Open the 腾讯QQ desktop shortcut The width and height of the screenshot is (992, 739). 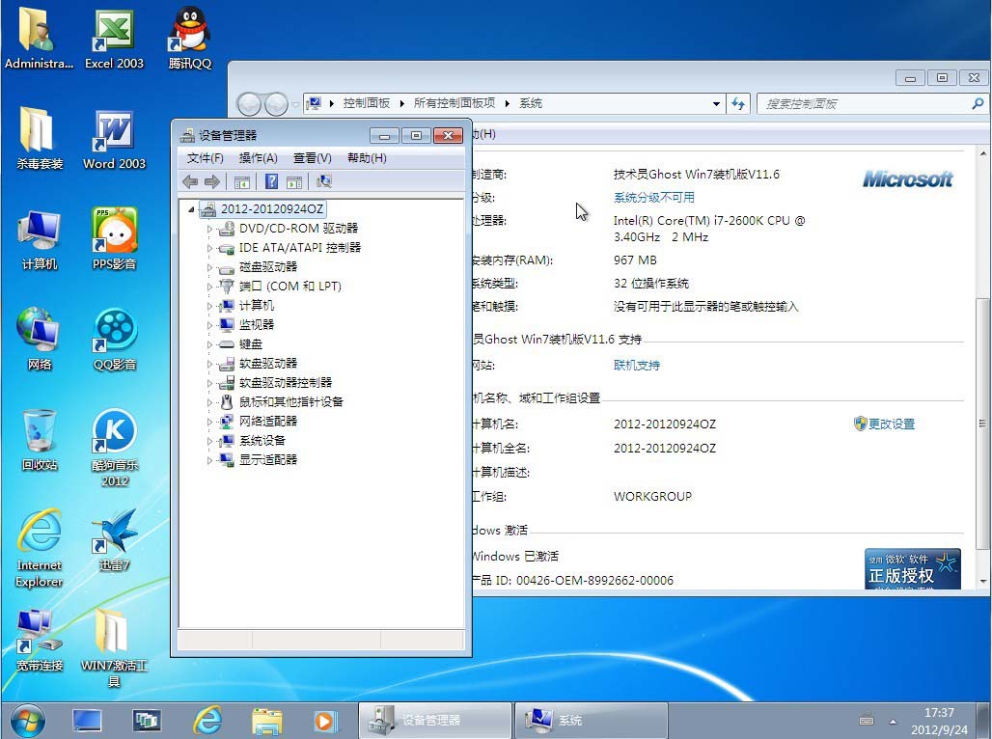(190, 37)
